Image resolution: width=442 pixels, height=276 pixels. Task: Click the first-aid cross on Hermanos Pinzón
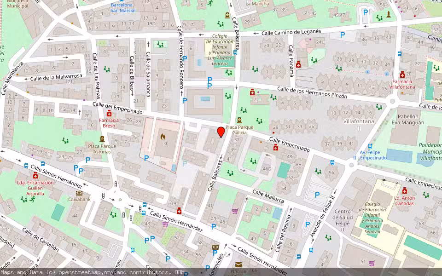click(252, 92)
